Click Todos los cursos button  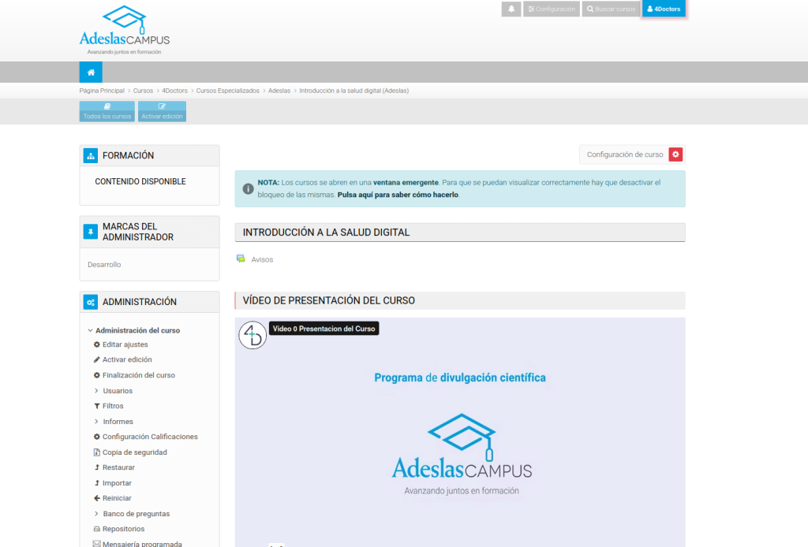(107, 111)
